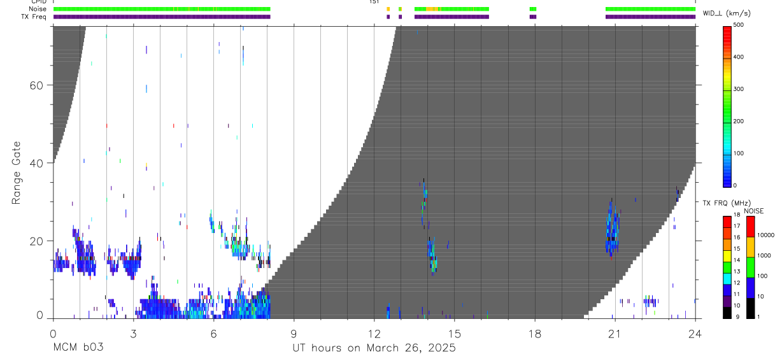Screen dimensions: 782x361
Task: Click the x-axis tick label '15'
Action: click(455, 334)
